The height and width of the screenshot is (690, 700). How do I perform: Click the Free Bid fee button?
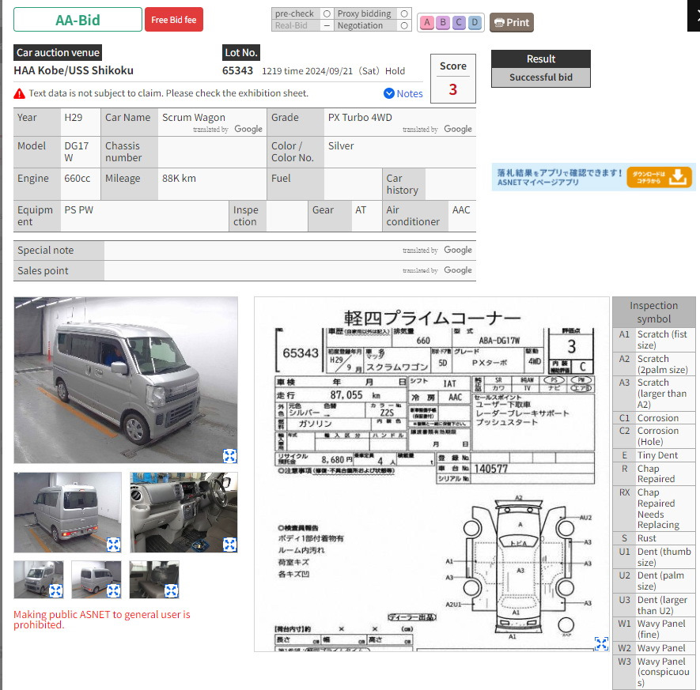click(174, 20)
